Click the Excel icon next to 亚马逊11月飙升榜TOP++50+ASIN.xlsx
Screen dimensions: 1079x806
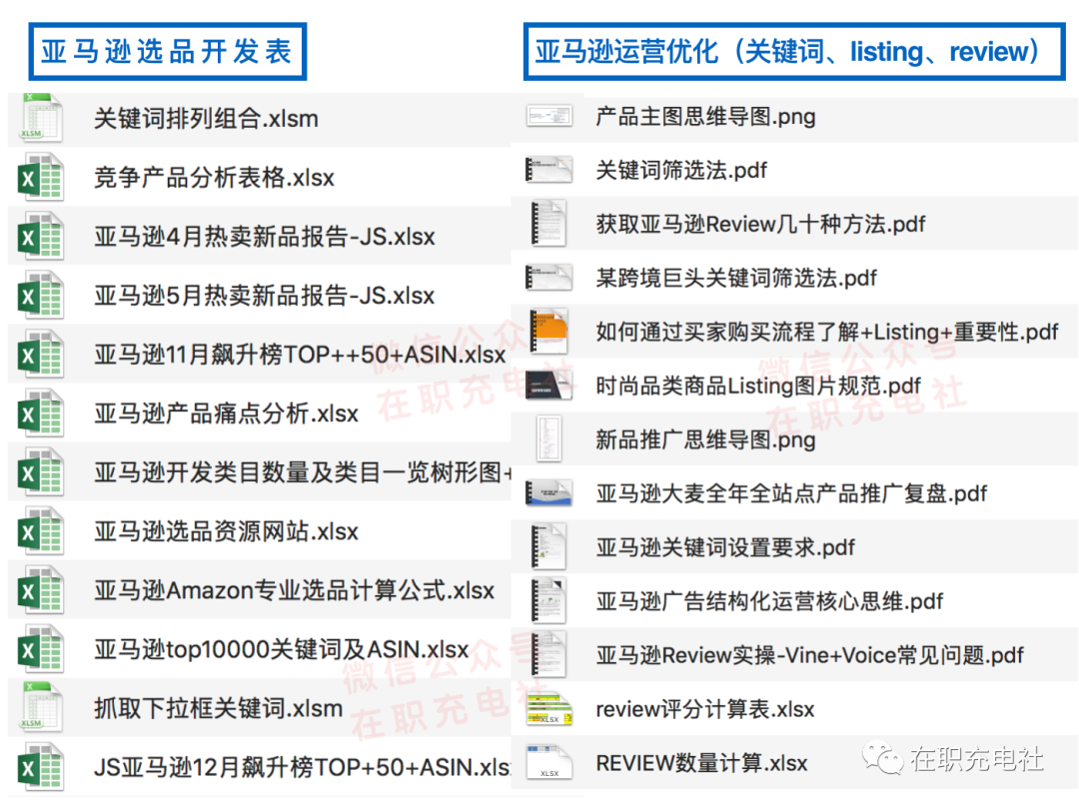pos(41,355)
